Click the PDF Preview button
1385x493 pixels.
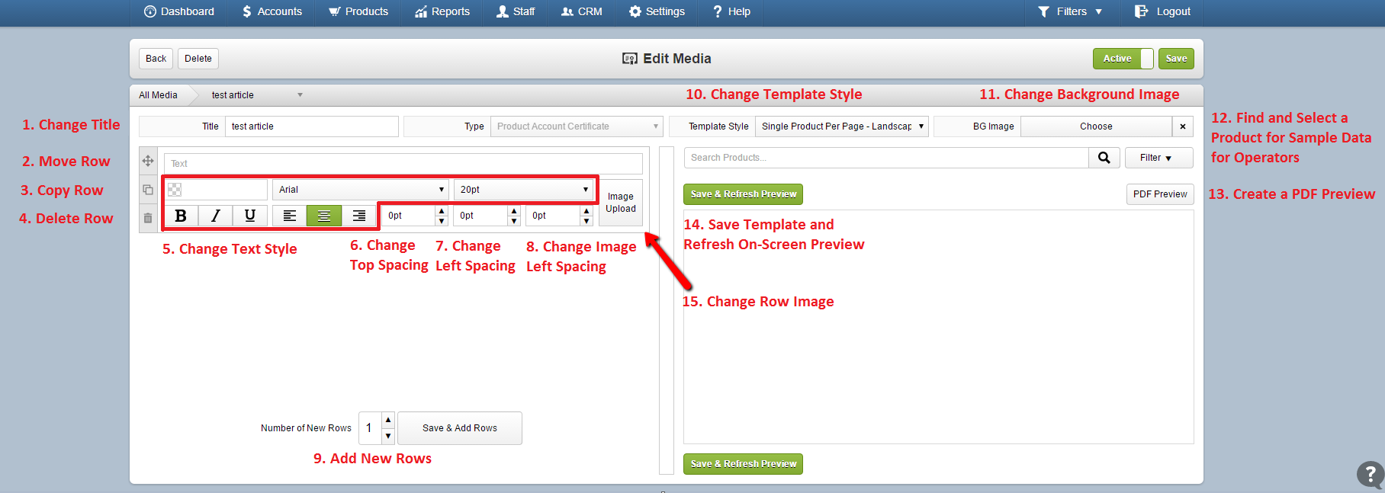(1160, 194)
